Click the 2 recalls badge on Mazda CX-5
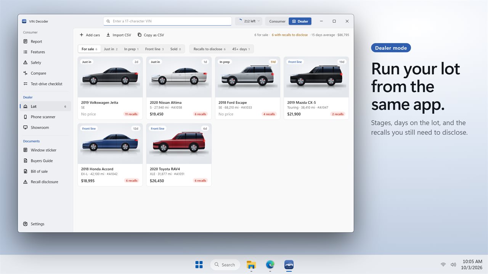Screen dimensions: 488x274 coord(338,114)
